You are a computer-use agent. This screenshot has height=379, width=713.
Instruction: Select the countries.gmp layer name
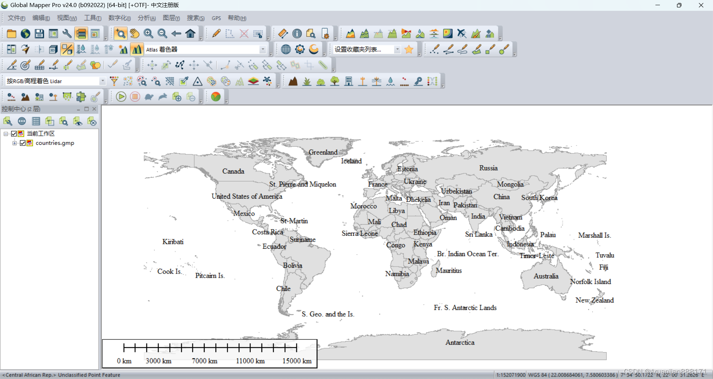coord(55,143)
